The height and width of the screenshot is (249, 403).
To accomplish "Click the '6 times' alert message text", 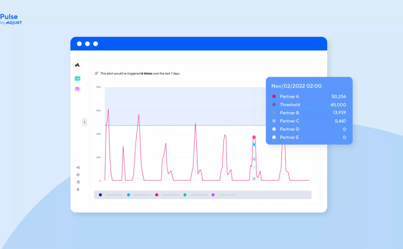I will [x=147, y=74].
